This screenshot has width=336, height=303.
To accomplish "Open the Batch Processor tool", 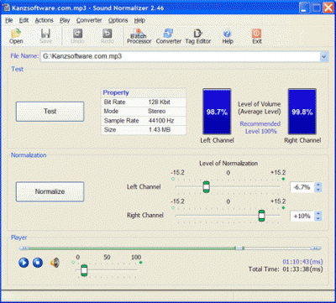I will click(x=139, y=36).
